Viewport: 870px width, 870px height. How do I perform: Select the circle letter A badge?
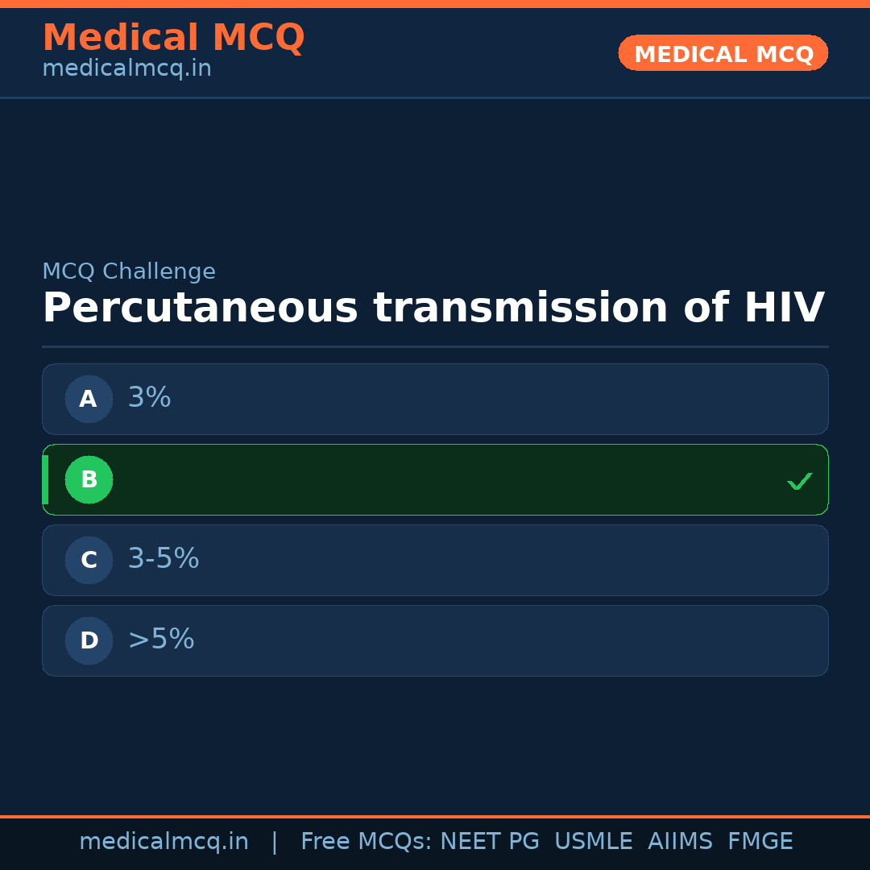tap(89, 400)
